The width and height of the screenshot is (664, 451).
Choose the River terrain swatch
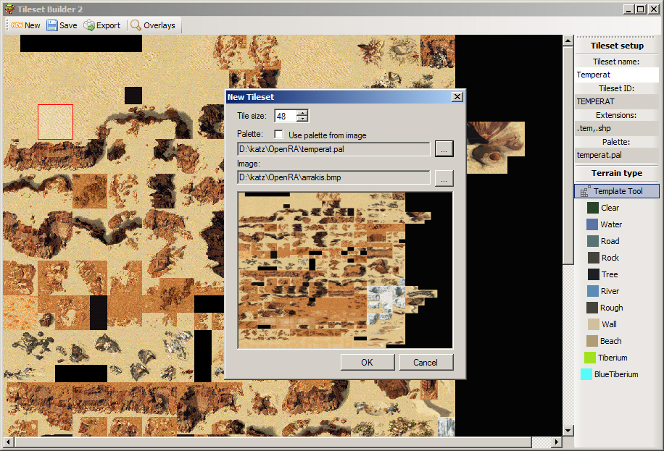coord(593,291)
